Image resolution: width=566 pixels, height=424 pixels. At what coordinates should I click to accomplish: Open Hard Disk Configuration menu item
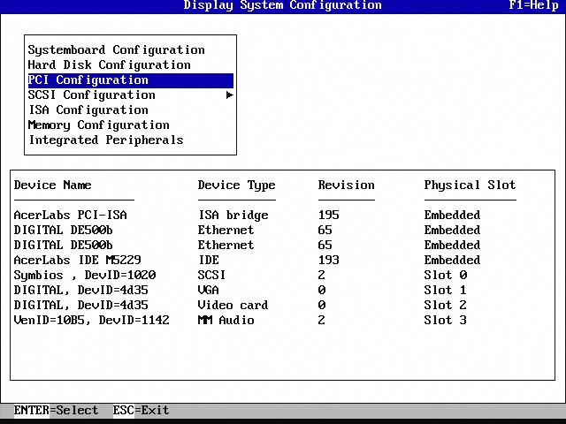tap(109, 65)
